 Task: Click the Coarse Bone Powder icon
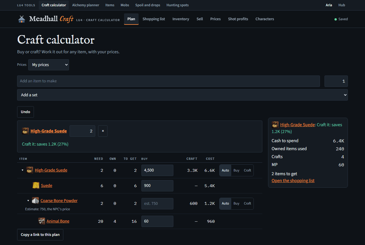[x=35, y=201]
